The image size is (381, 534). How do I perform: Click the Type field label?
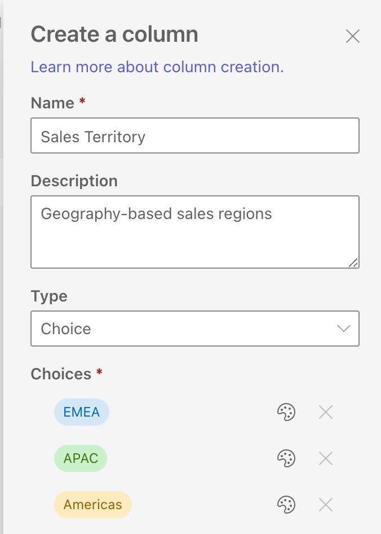[x=49, y=296]
